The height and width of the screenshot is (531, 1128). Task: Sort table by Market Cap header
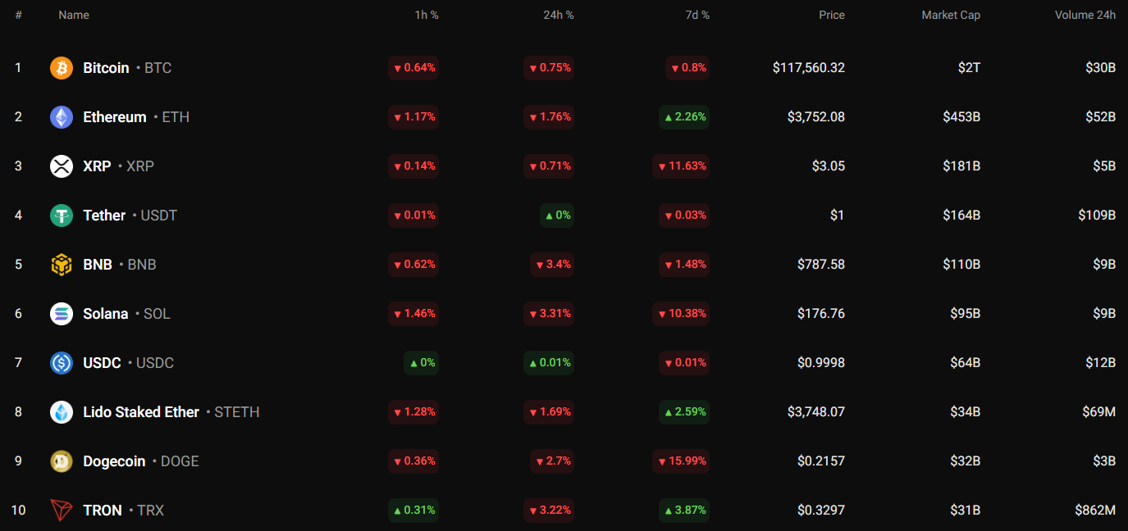point(950,15)
